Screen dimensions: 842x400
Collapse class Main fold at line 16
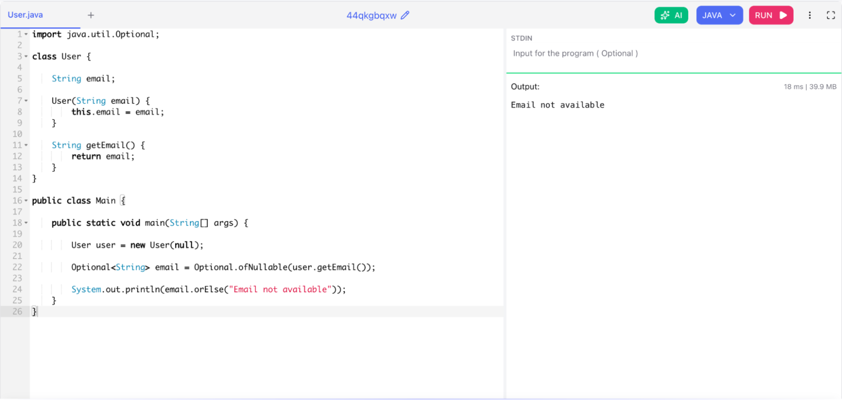click(26, 200)
